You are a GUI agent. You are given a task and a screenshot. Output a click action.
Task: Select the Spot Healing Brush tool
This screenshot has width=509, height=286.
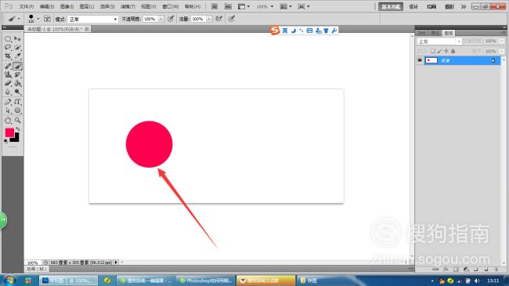8,66
